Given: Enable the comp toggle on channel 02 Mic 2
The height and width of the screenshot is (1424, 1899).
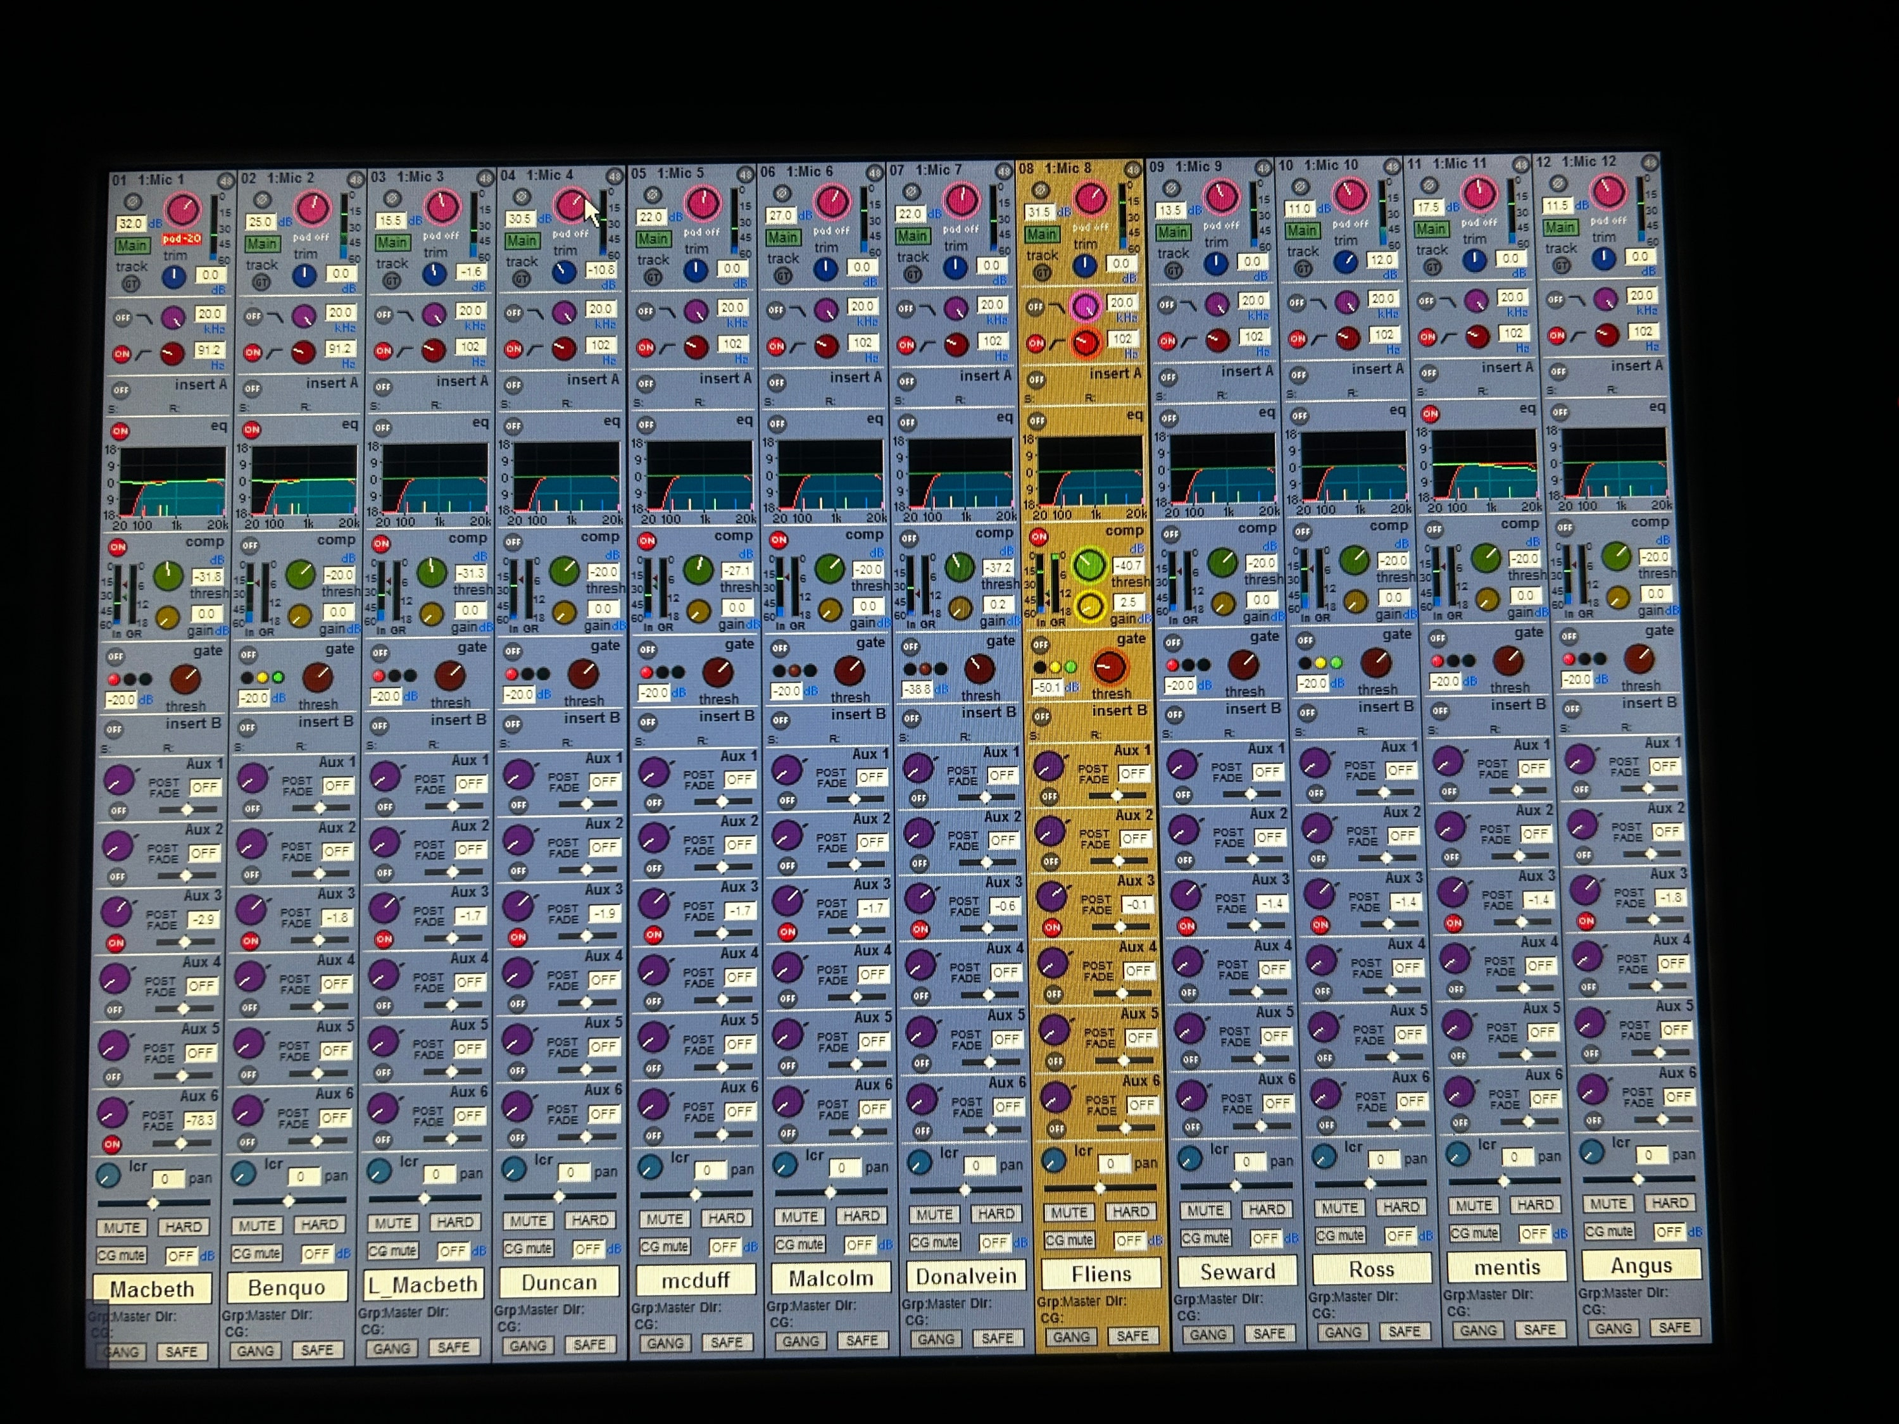Looking at the screenshot, I should (250, 545).
